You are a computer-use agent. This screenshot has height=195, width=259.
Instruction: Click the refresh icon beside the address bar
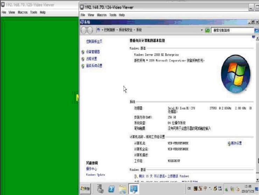pos(208,30)
